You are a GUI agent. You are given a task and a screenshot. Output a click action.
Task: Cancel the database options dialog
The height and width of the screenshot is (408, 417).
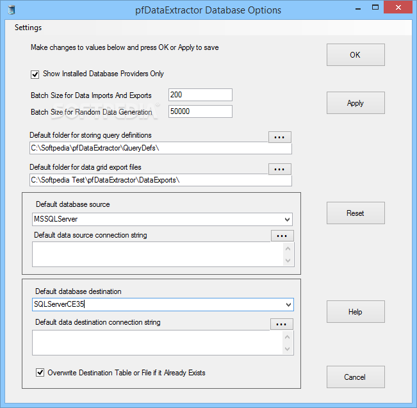tap(356, 377)
